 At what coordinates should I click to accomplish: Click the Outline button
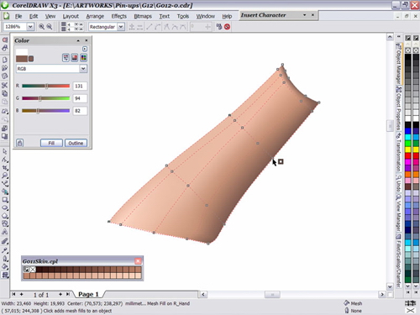pos(76,143)
